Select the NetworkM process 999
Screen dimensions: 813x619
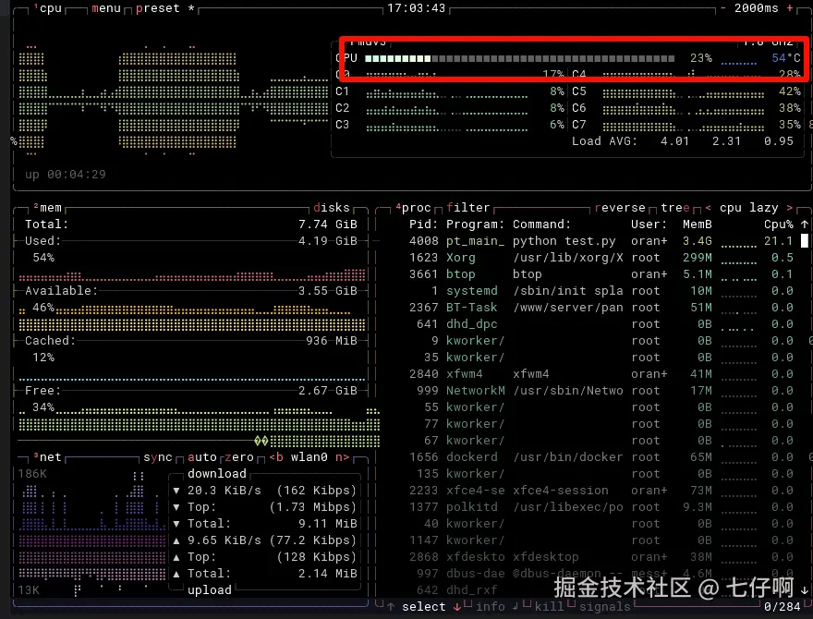pos(601,391)
